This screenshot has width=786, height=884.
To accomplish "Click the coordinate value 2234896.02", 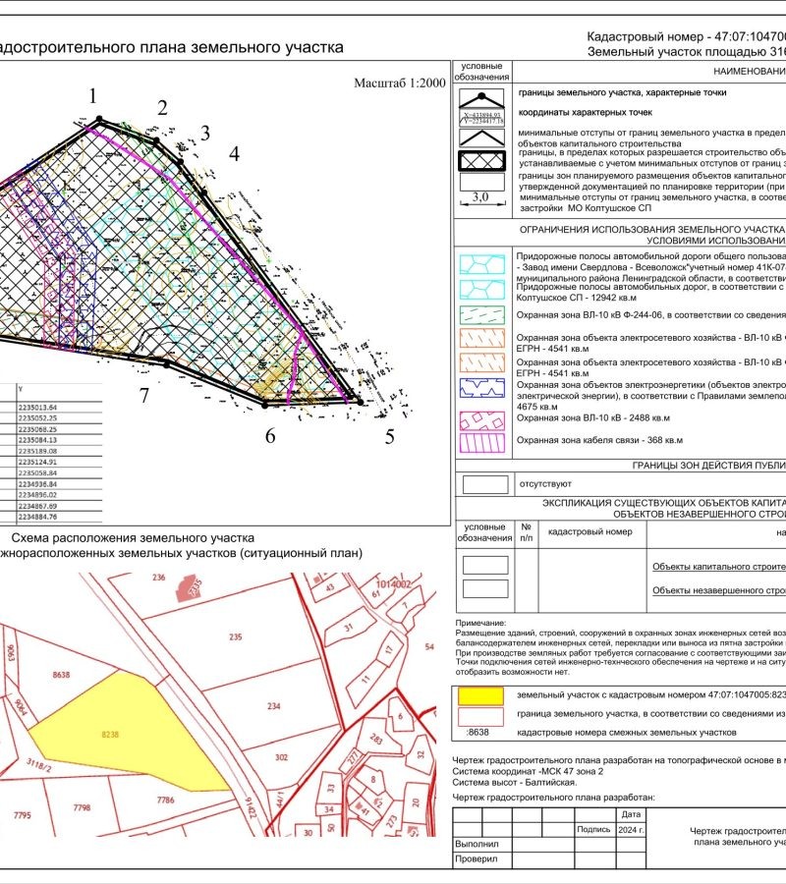I will click(x=37, y=495).
